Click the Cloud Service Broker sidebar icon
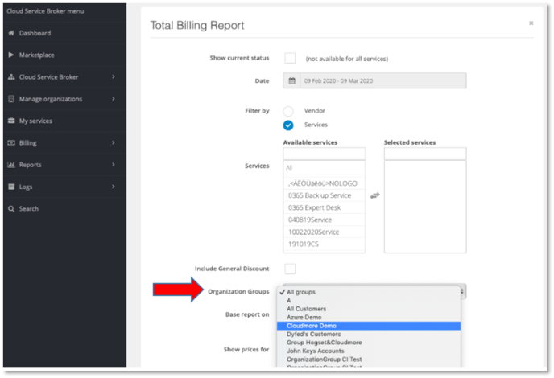Image resolution: width=554 pixels, height=378 pixels. click(11, 77)
